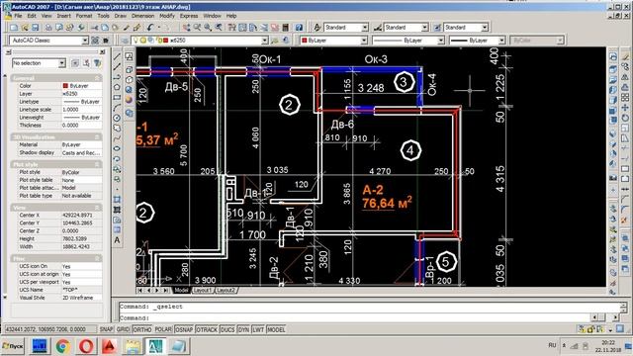Open the Dimension menu
Screen dimensions: 633x356
(142, 16)
